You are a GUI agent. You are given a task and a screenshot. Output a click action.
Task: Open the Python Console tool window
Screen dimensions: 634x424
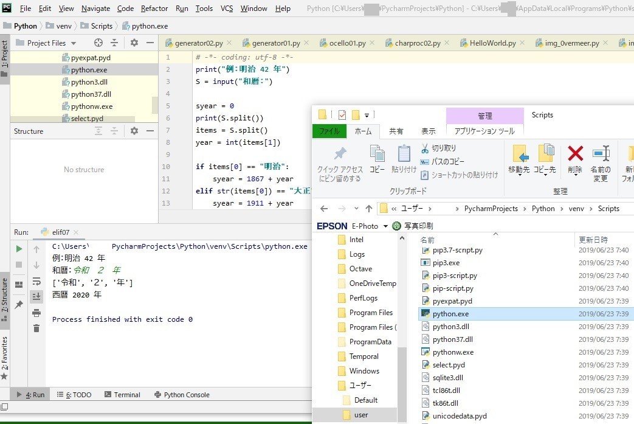click(182, 394)
